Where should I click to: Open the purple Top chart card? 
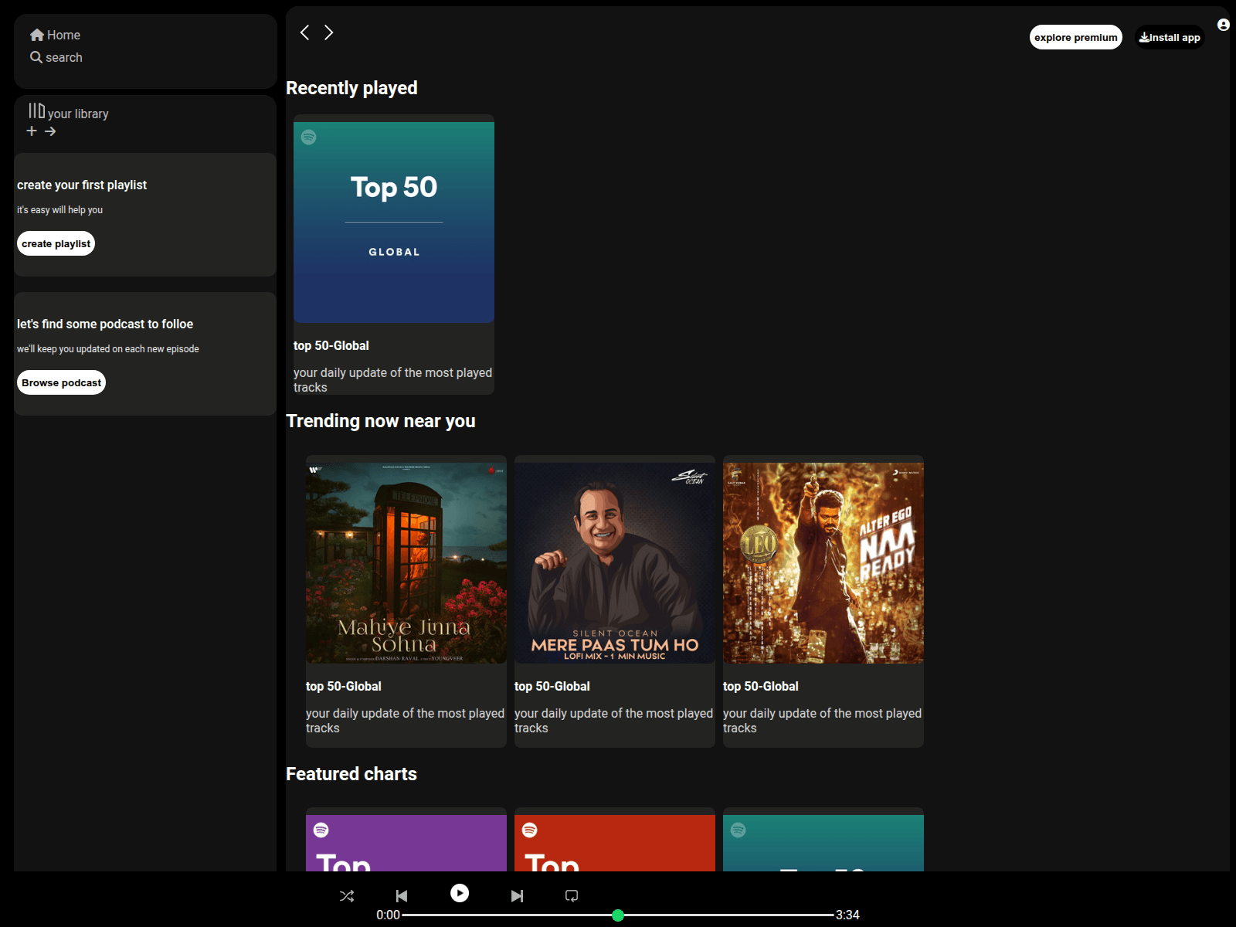pyautogui.click(x=406, y=843)
